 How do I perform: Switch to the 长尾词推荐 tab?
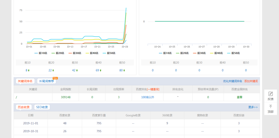[46, 81]
